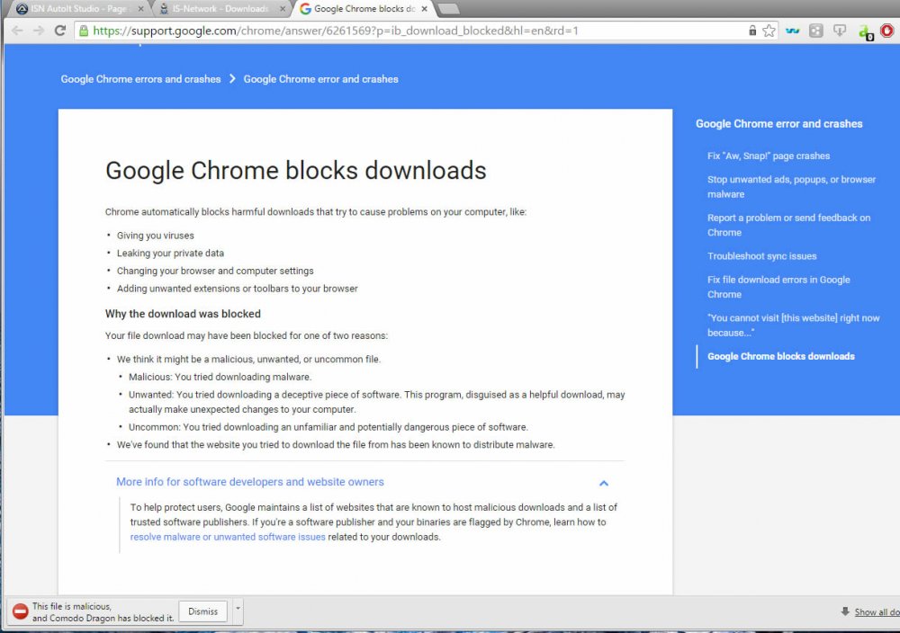This screenshot has height=633, width=900.
Task: Click Why the download was blocked heading
Action: [183, 314]
